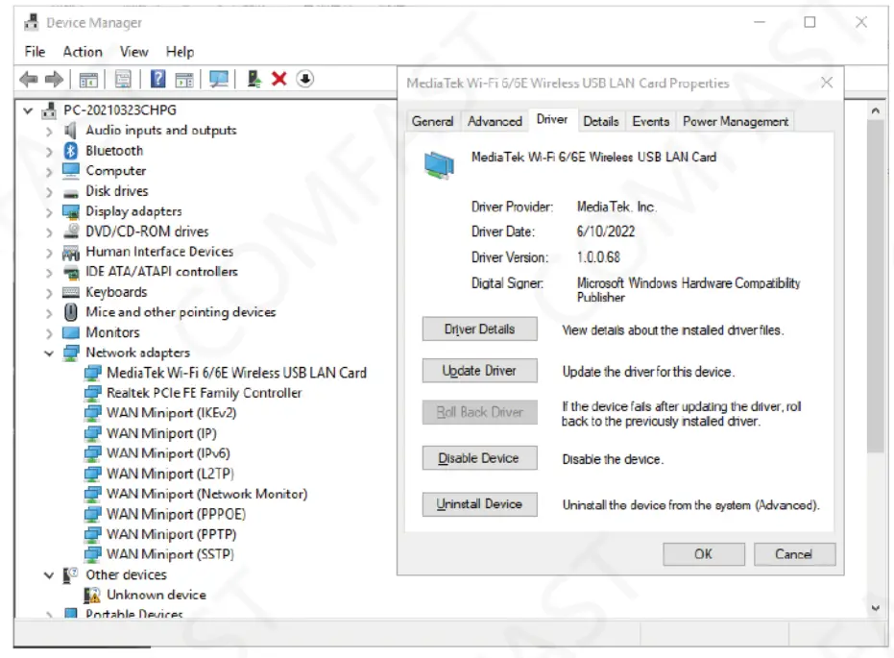Scan for hardware changes
The height and width of the screenshot is (658, 894).
(219, 79)
